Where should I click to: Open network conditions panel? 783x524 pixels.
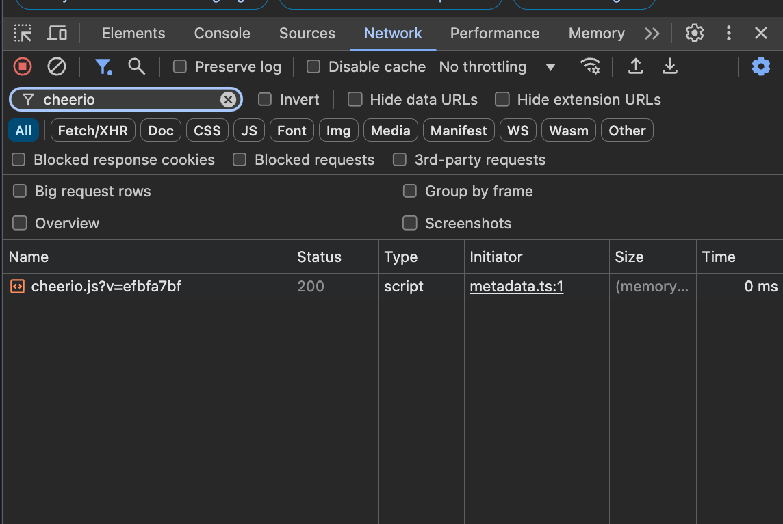pos(591,66)
